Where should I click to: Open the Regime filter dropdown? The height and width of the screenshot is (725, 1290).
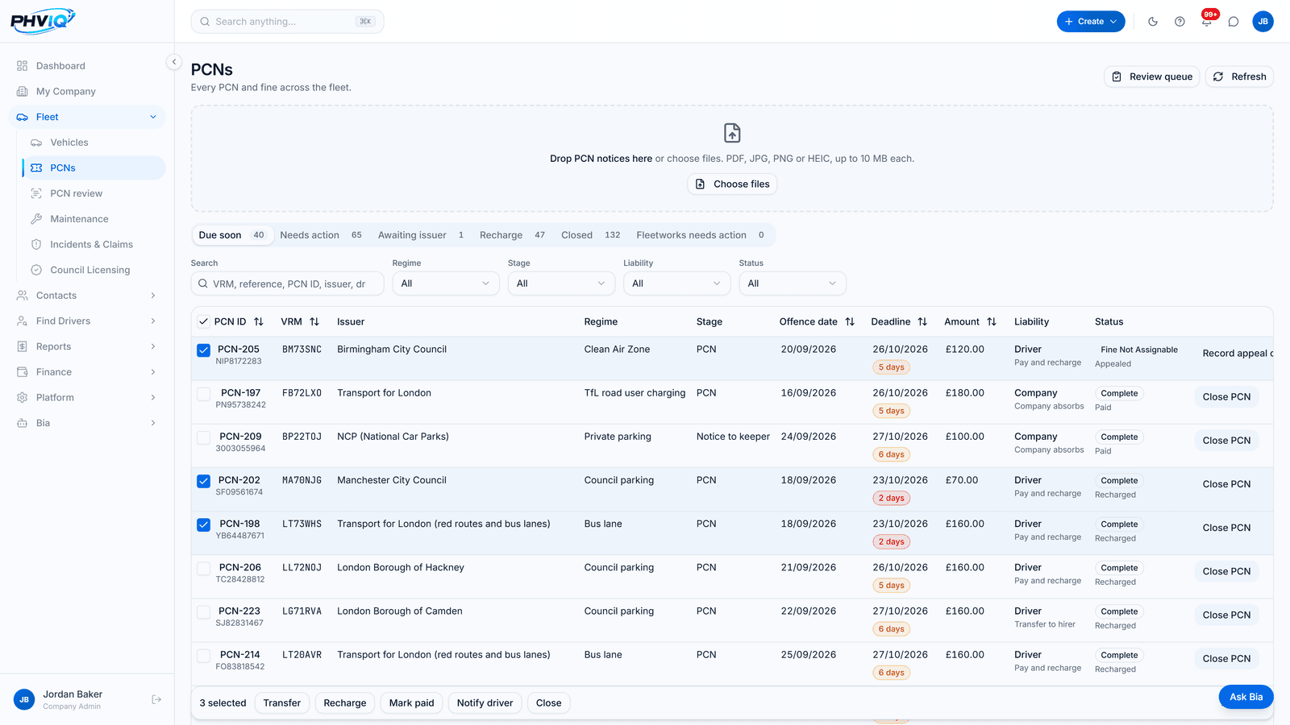(446, 284)
